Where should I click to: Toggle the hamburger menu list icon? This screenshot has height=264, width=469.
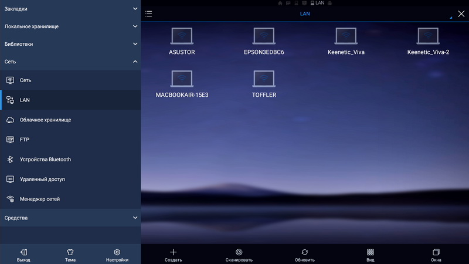(x=149, y=13)
